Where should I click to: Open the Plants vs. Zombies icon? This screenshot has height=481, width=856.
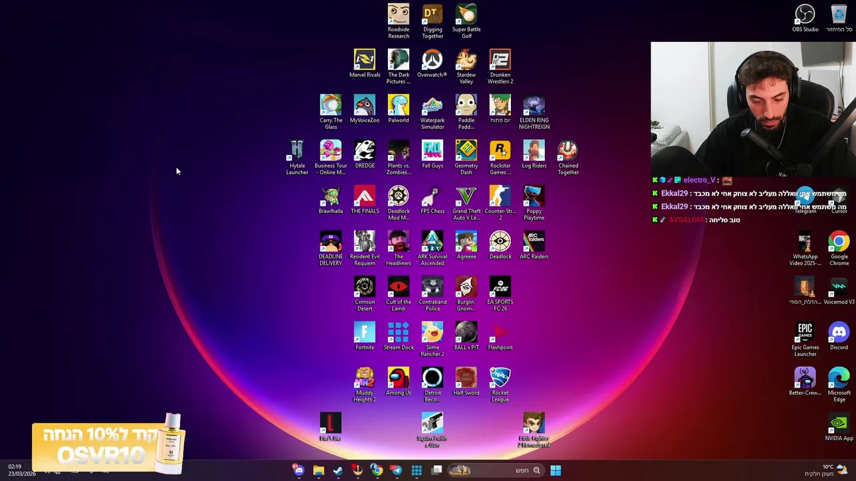click(x=399, y=158)
